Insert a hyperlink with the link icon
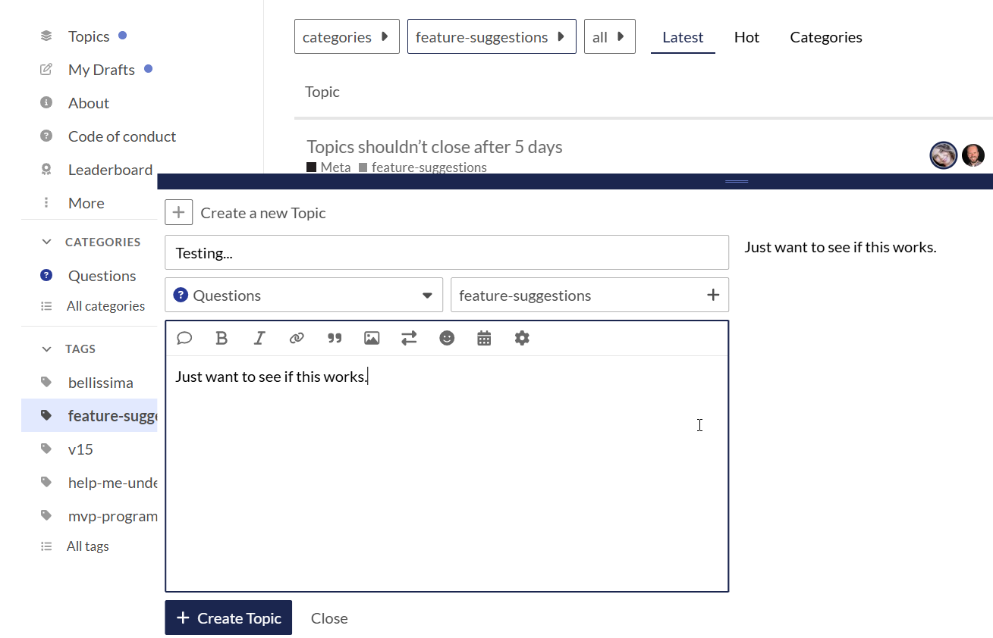The image size is (993, 638). 297,338
